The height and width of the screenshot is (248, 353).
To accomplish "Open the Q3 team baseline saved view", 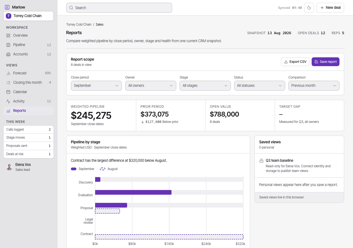I will [299, 166].
